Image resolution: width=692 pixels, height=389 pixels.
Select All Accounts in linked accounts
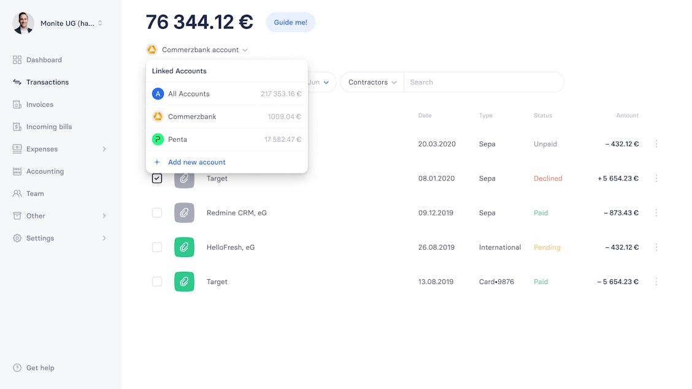pyautogui.click(x=227, y=94)
